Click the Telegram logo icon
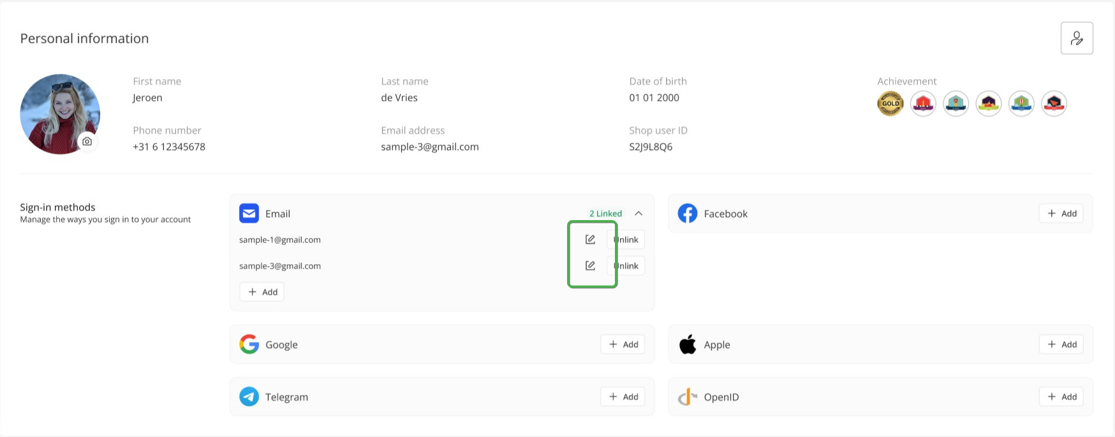 [249, 396]
